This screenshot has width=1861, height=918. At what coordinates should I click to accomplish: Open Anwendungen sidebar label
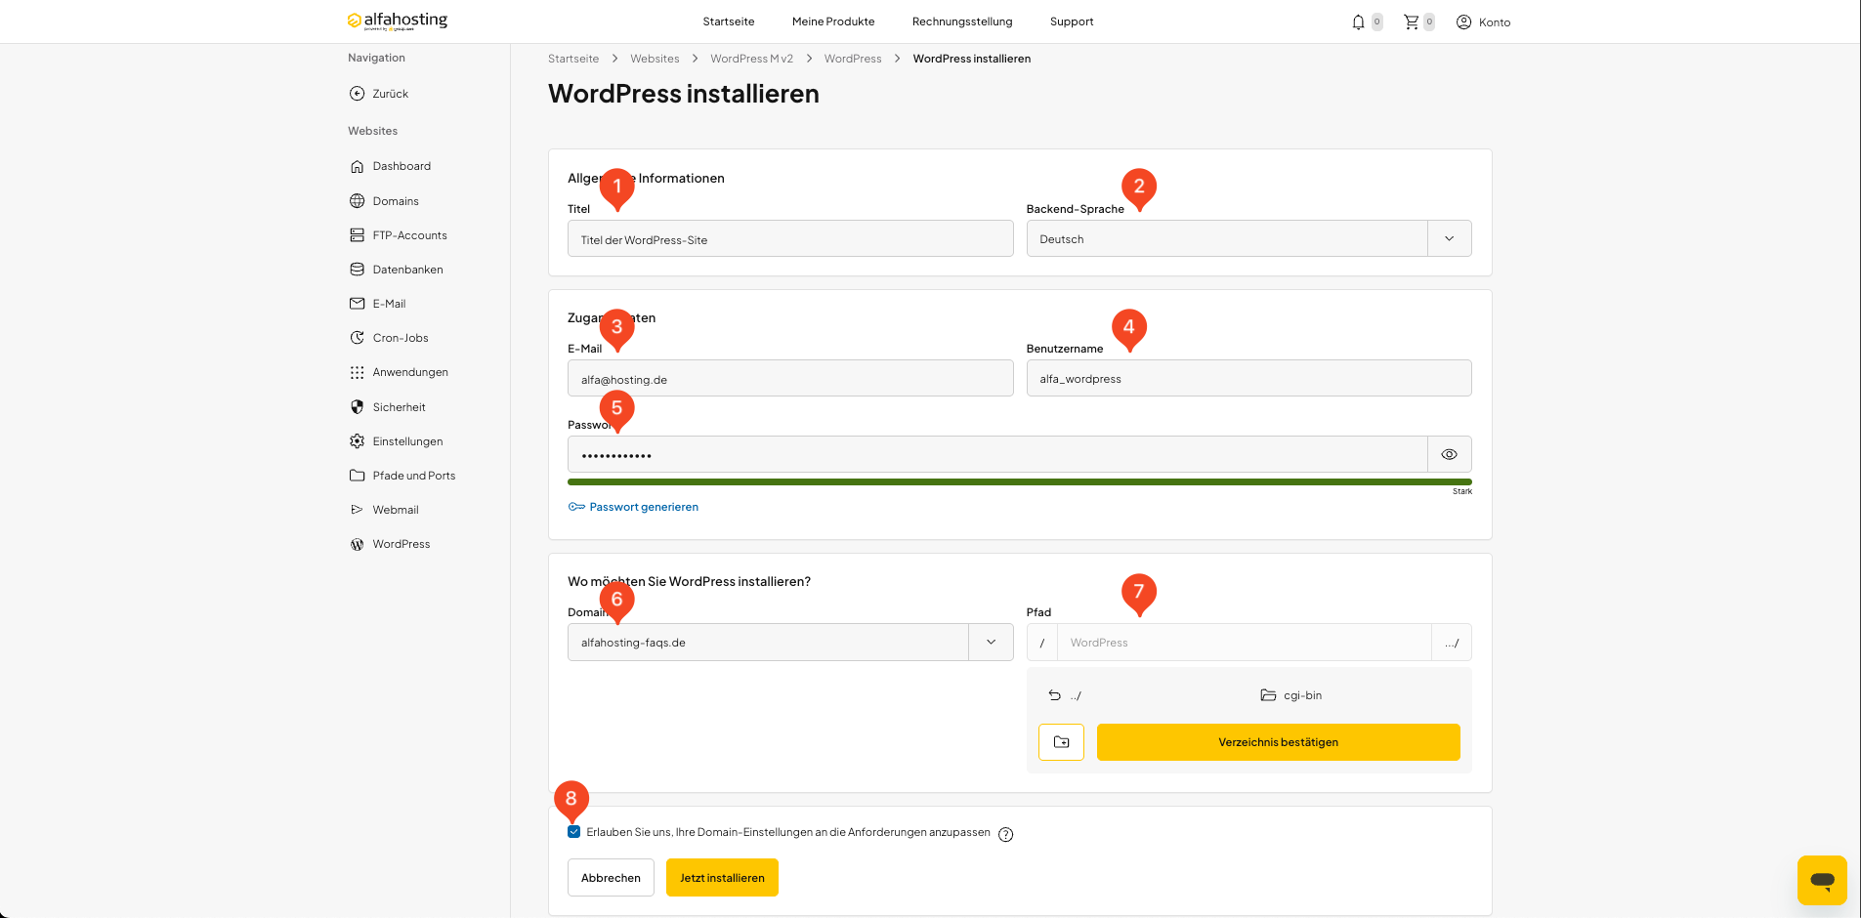point(410,372)
